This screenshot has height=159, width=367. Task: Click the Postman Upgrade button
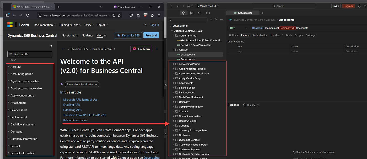[348, 6]
